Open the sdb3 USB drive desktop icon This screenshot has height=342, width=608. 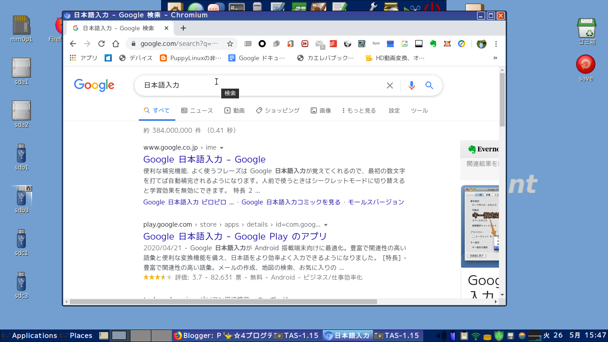pos(21,199)
